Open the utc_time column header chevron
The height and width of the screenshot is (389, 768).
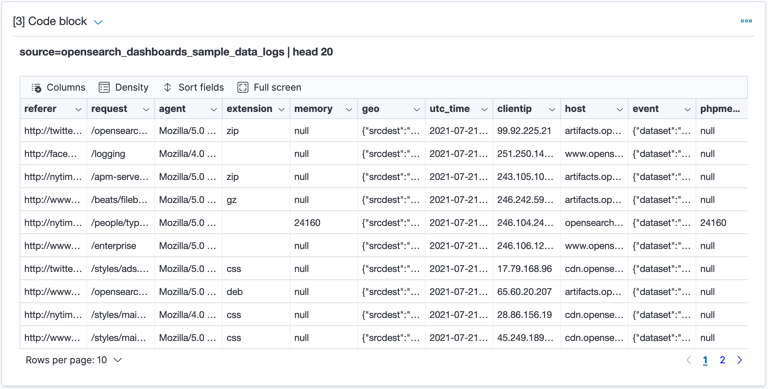(484, 109)
